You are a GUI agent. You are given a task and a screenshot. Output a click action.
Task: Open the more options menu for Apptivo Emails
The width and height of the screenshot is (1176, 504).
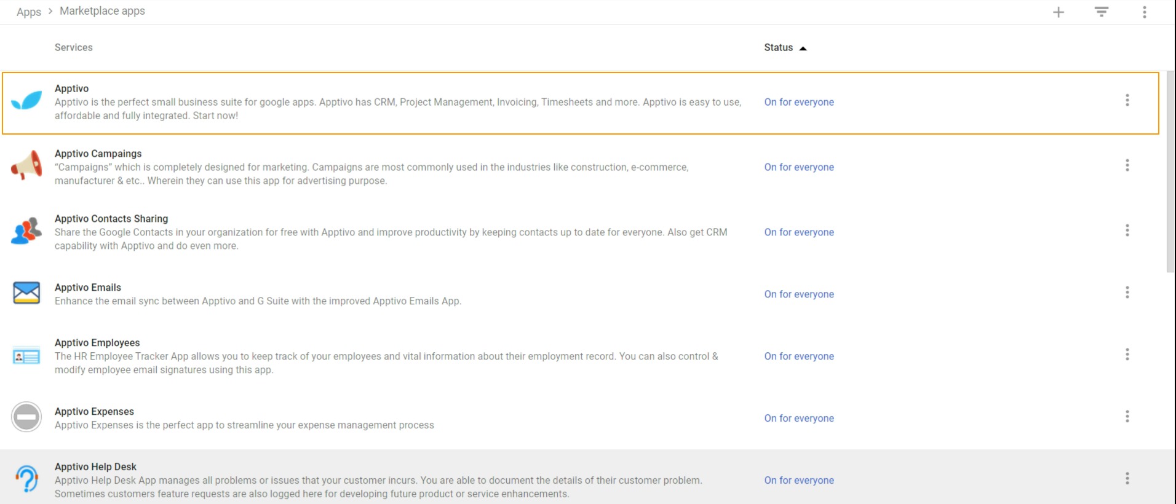pyautogui.click(x=1127, y=293)
